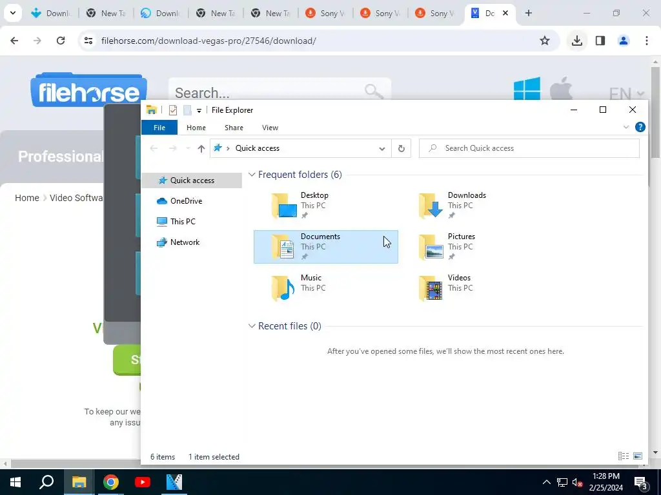This screenshot has width=661, height=495.
Task: Click the muted volume tray icon
Action: [578, 482]
